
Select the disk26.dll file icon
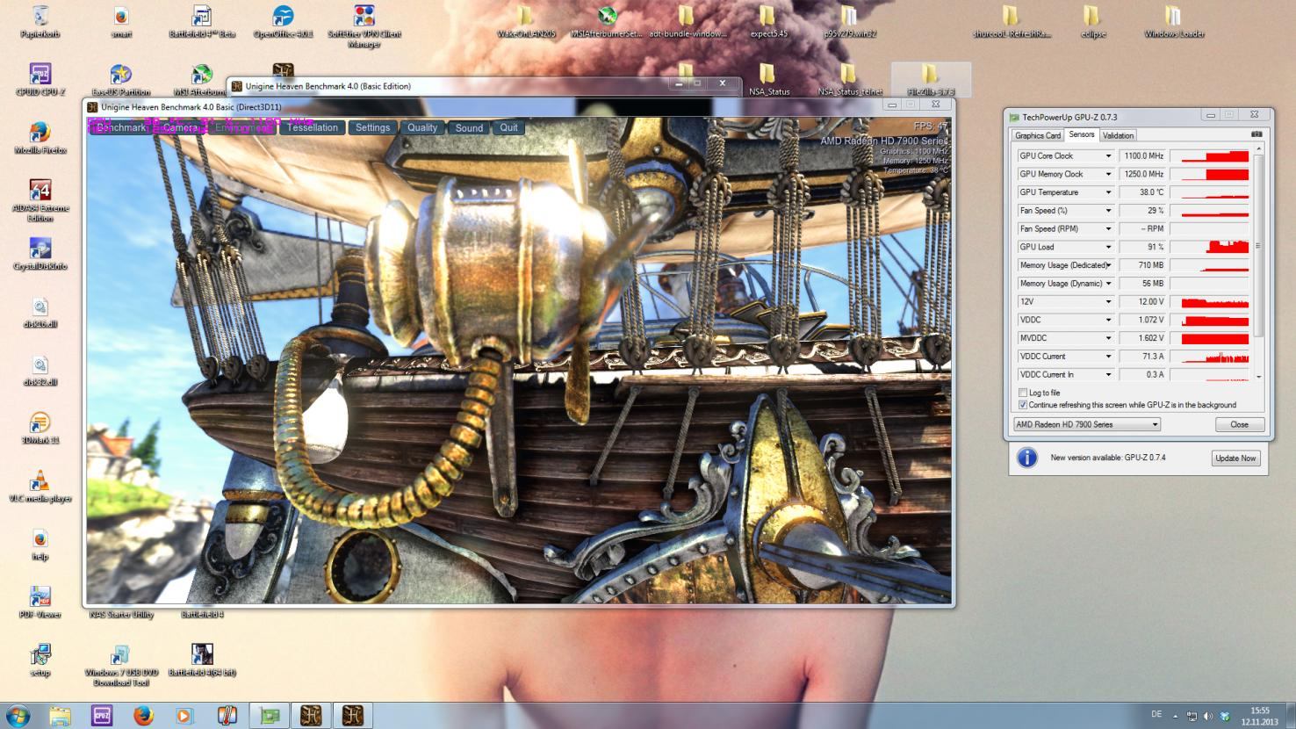coord(40,311)
